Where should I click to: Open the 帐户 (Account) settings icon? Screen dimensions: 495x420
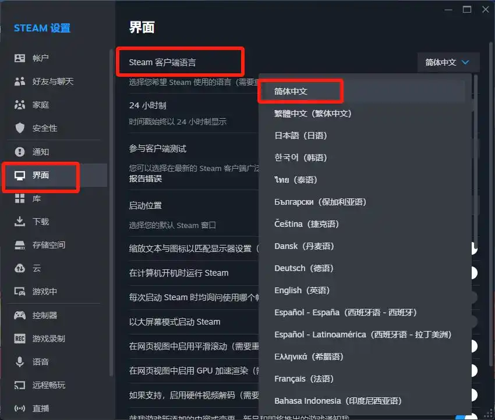click(x=20, y=58)
